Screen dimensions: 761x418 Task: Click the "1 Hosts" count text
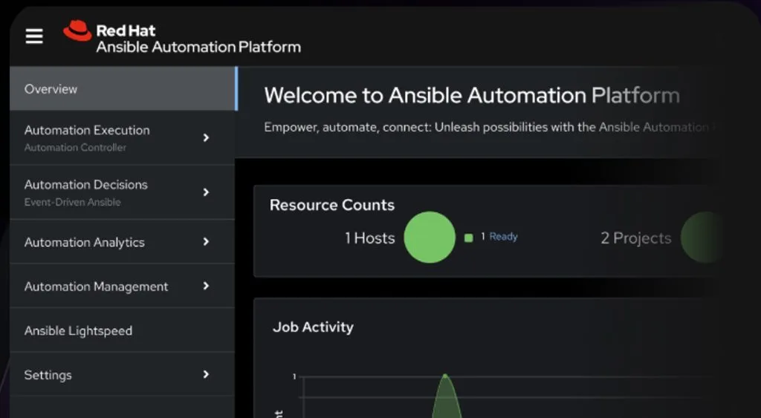tap(370, 238)
